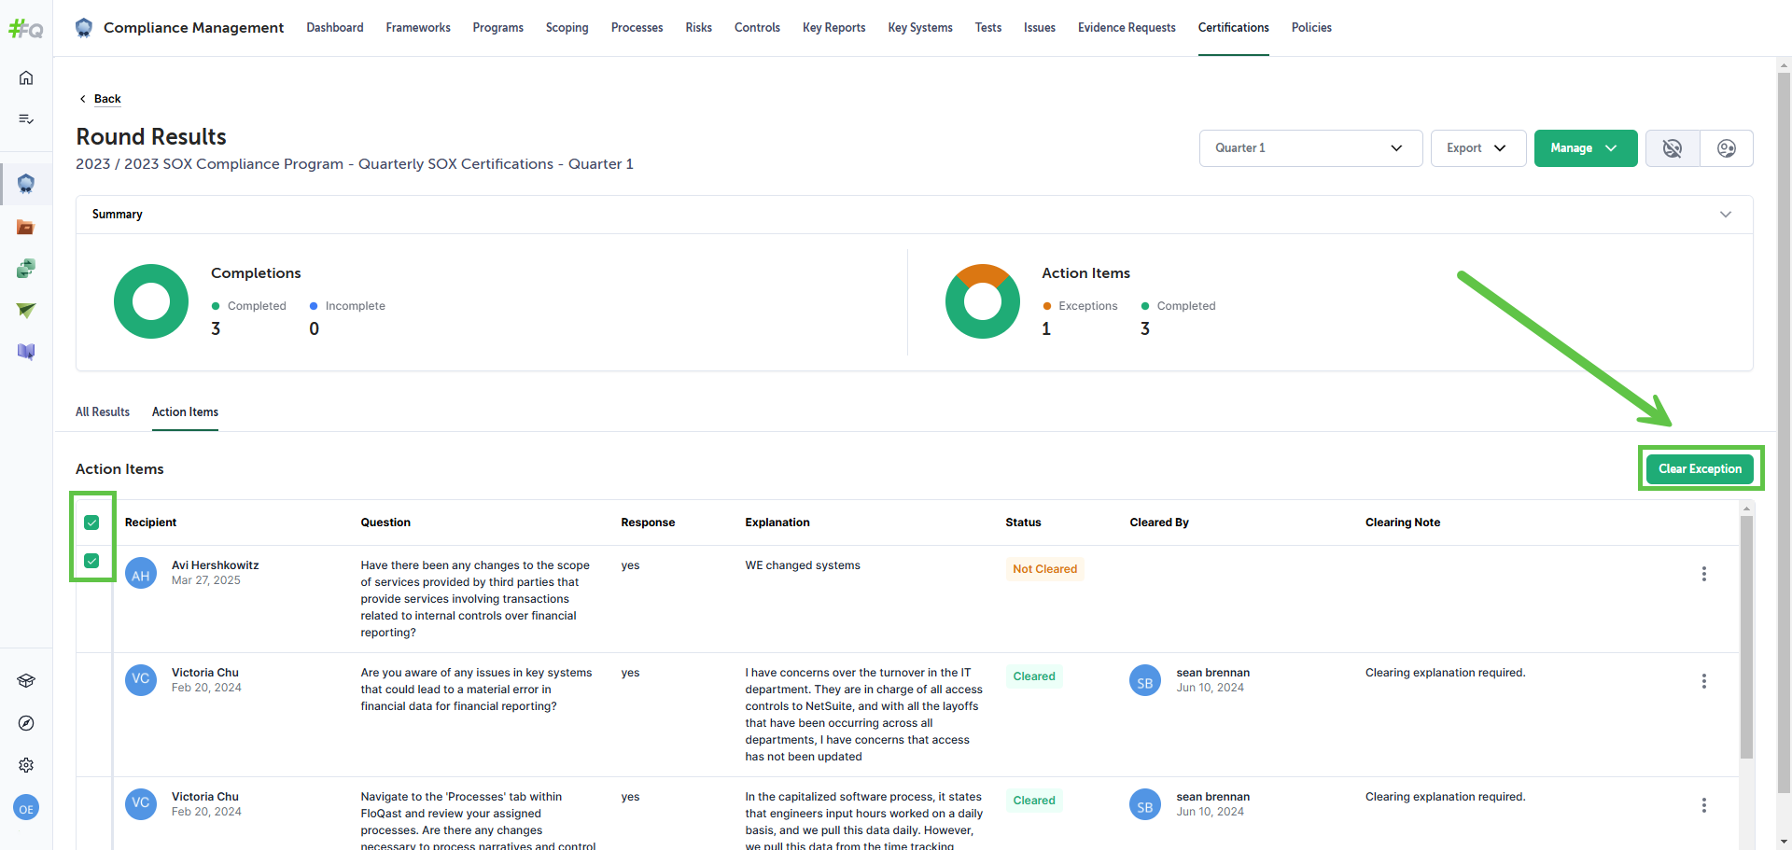Open the Certifications menu
The height and width of the screenshot is (850, 1792).
[x=1234, y=28]
